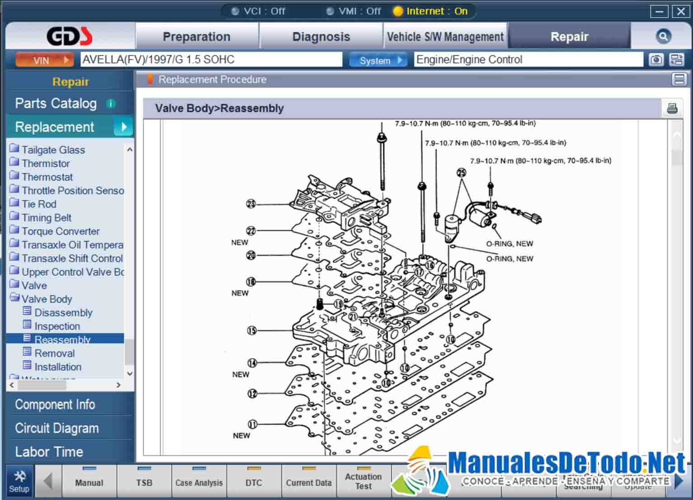
Task: Click tree horizontal scroll right arrow
Action: [118, 385]
